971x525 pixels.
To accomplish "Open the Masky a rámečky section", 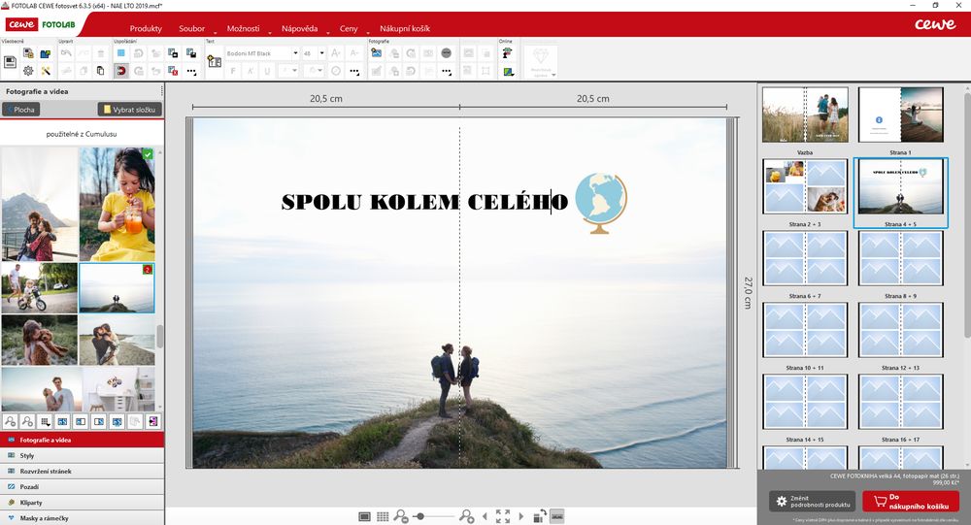I will [x=82, y=518].
